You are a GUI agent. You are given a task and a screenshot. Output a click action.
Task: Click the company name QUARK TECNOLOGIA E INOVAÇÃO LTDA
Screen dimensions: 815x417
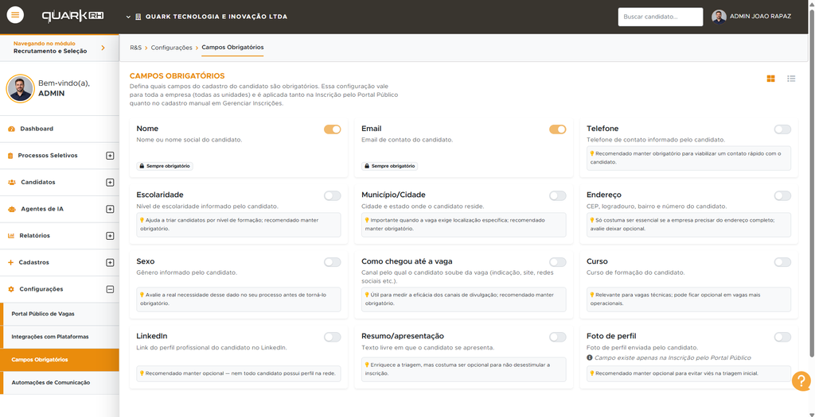coord(216,17)
